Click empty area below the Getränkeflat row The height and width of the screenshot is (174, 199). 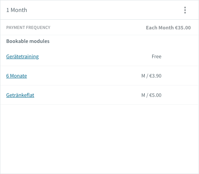[99, 139]
